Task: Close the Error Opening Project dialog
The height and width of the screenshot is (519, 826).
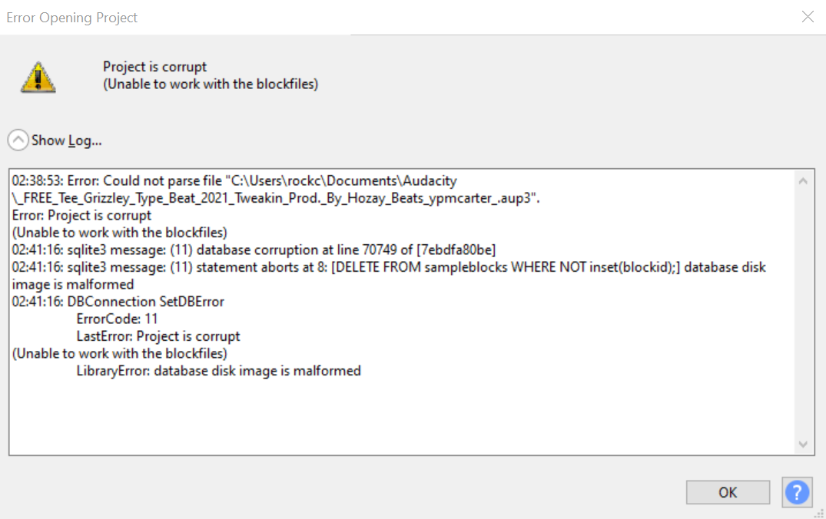Action: (808, 17)
